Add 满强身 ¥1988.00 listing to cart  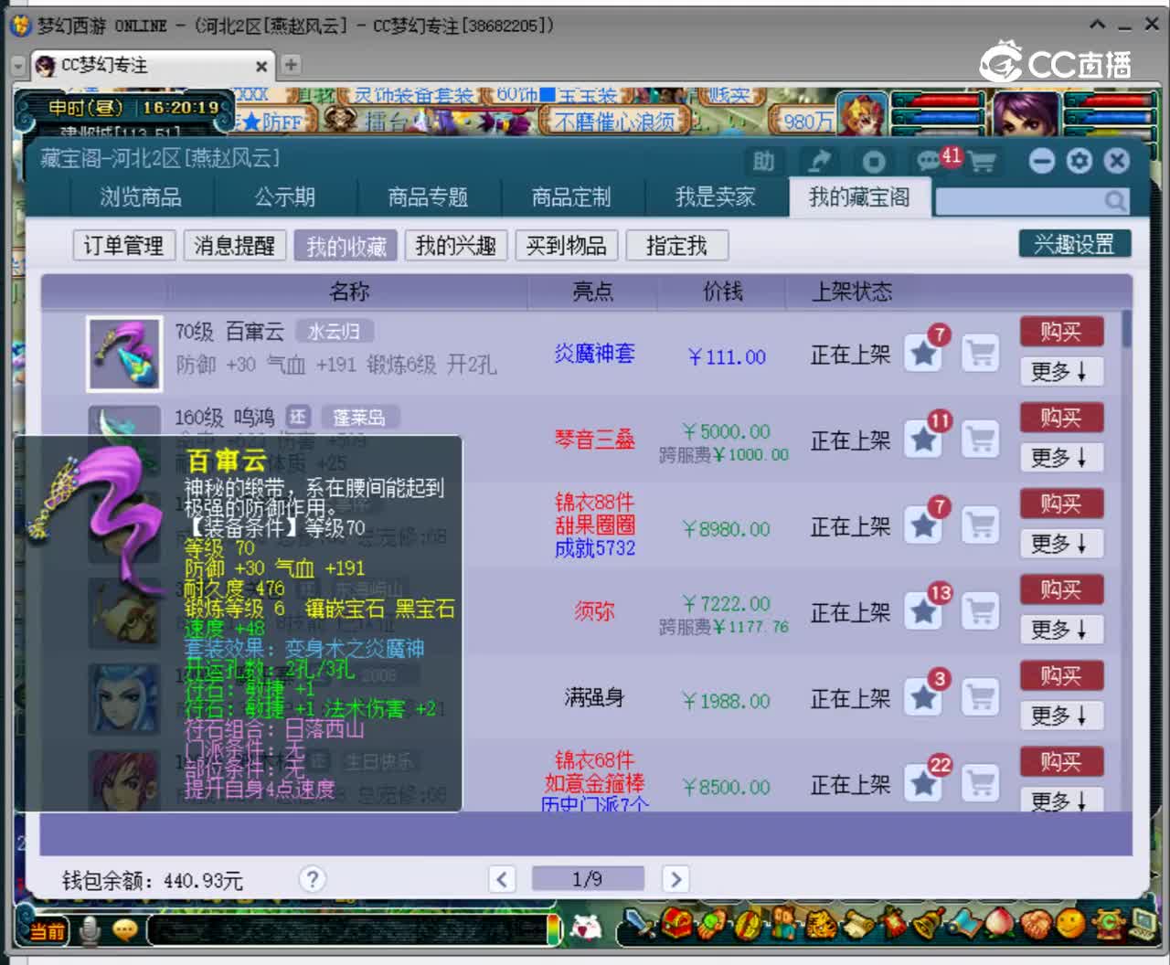click(x=980, y=696)
